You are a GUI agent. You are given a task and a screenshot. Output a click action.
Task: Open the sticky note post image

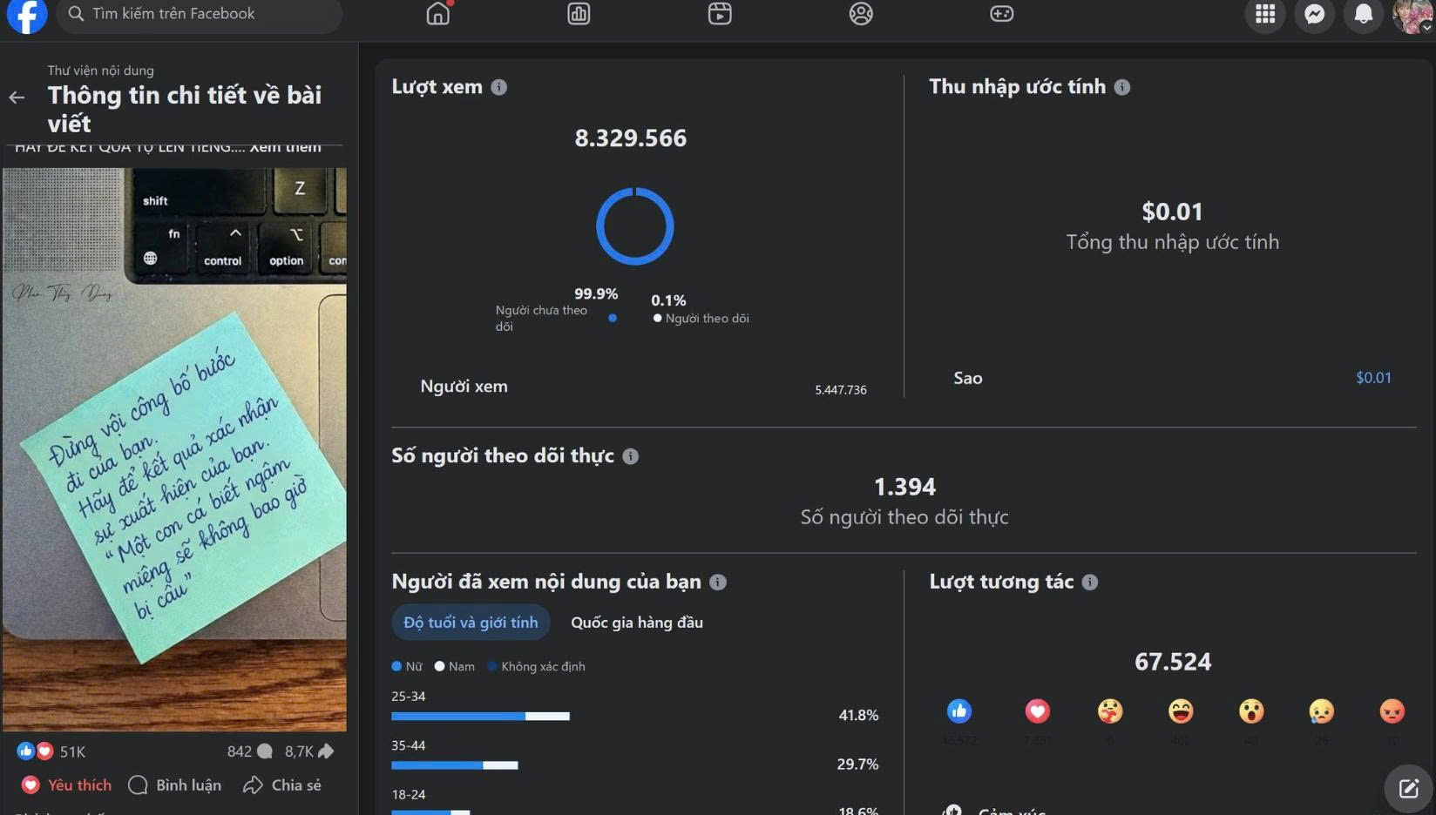pyautogui.click(x=174, y=449)
